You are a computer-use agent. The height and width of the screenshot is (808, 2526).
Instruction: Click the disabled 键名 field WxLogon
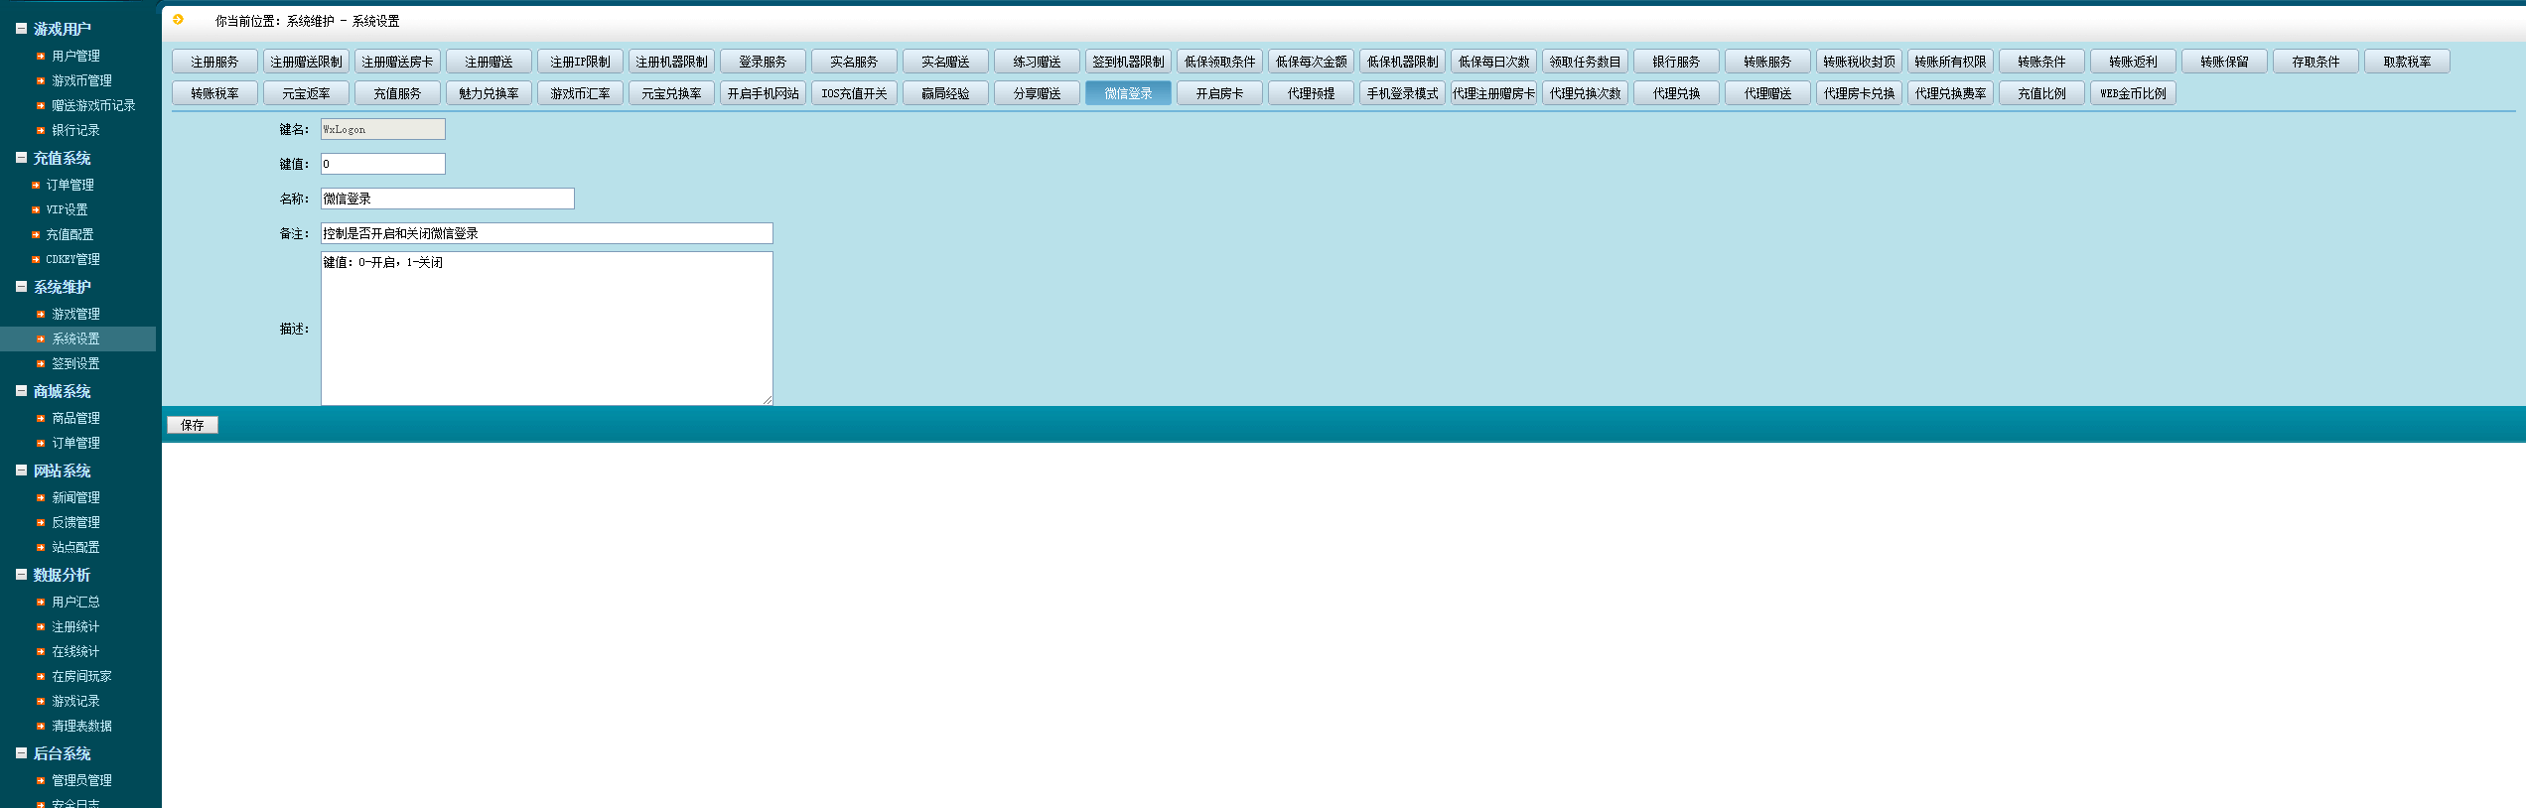383,129
